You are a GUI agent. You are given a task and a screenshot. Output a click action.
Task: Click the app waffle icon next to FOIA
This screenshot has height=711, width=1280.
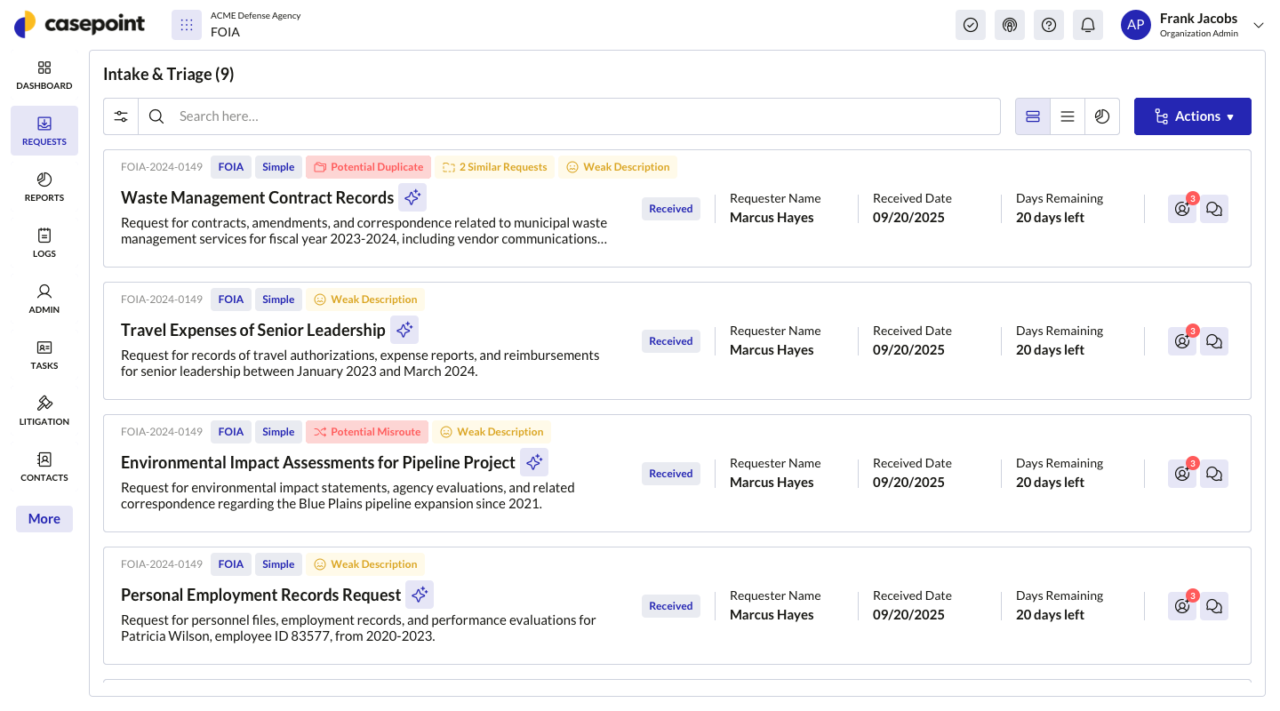point(185,24)
